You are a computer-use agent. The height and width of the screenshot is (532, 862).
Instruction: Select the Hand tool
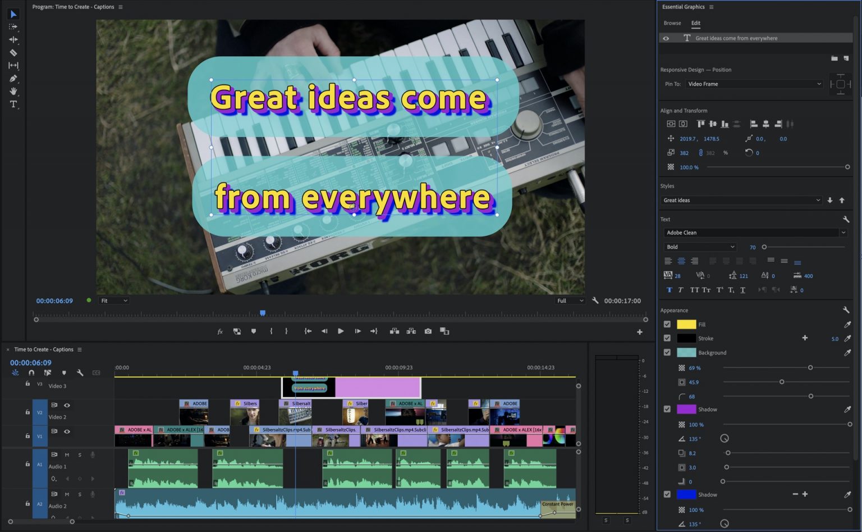point(13,92)
